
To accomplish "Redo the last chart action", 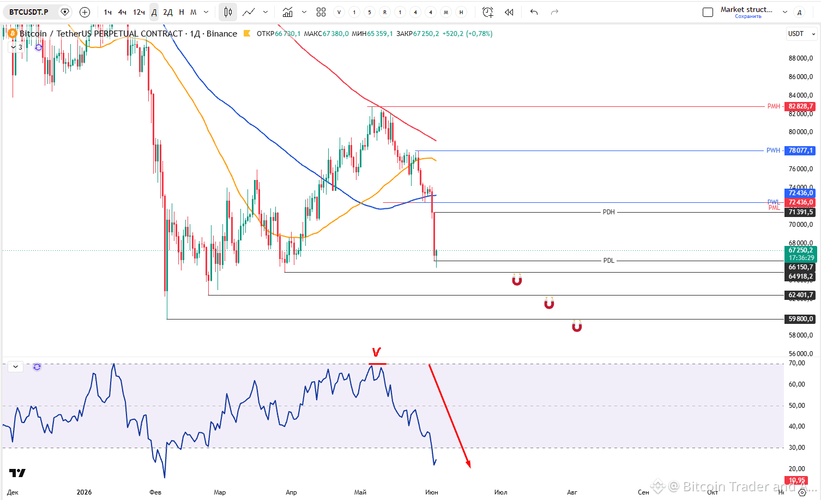I will point(554,12).
